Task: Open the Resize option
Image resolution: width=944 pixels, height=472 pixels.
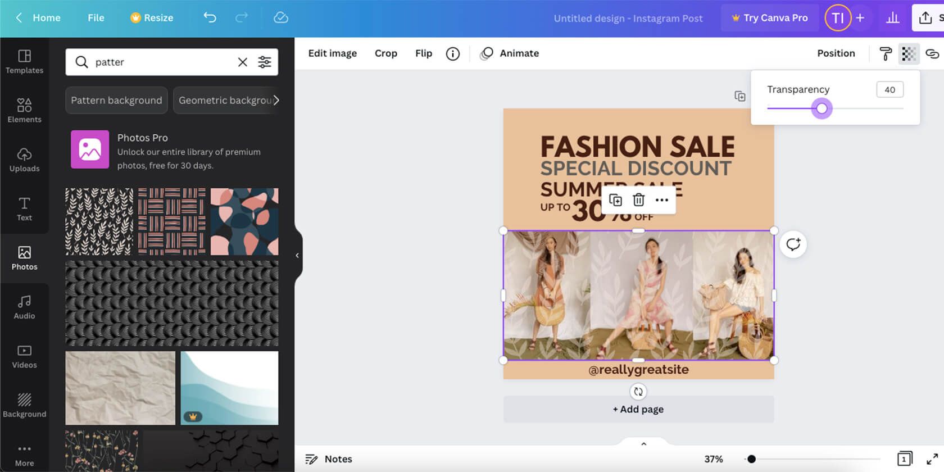Action: pos(152,18)
